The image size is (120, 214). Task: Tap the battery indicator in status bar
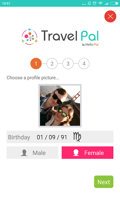click(114, 3)
